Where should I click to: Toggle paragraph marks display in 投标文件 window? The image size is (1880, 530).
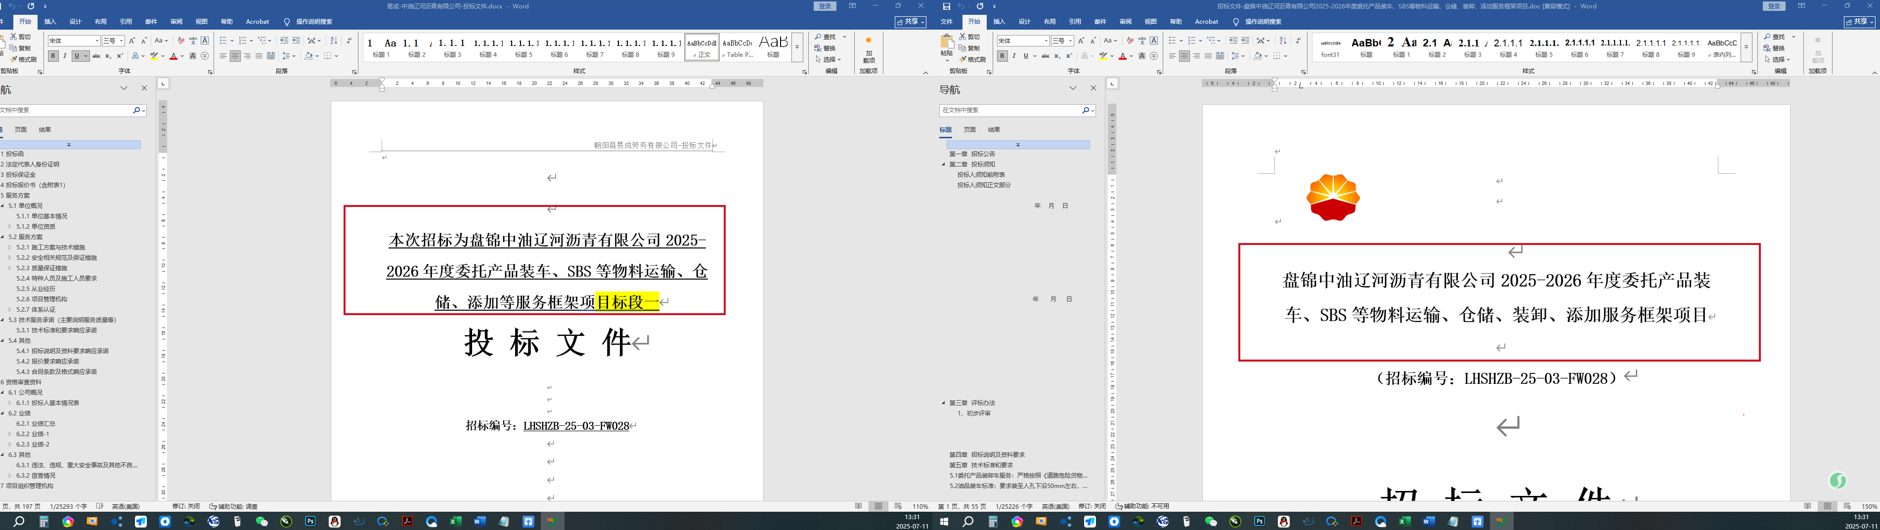pyautogui.click(x=350, y=41)
